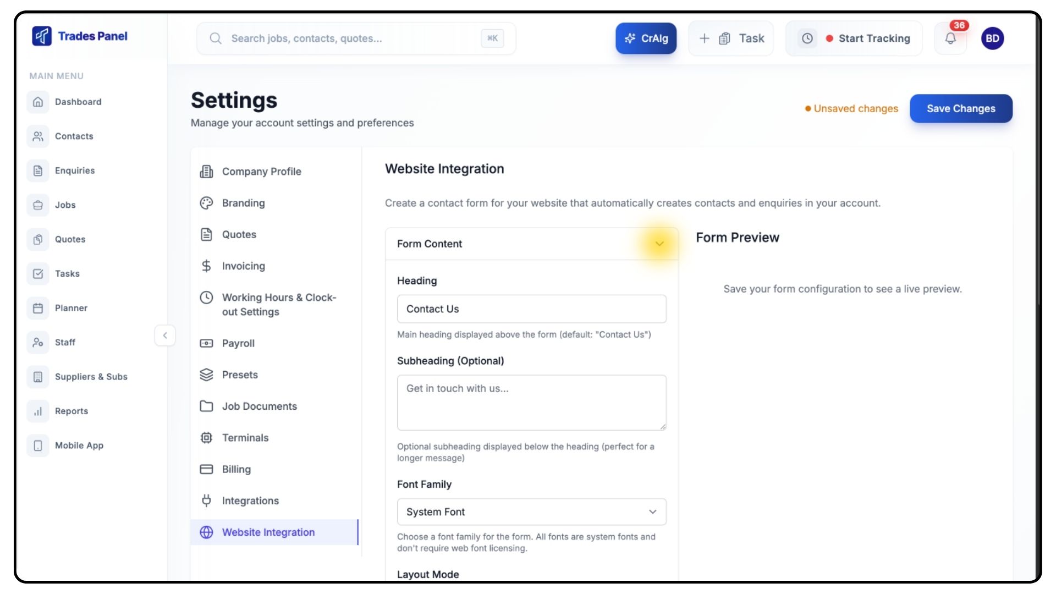Click the clock icon beside Start Tracking
Viewport: 1056px width, 594px height.
click(x=807, y=38)
